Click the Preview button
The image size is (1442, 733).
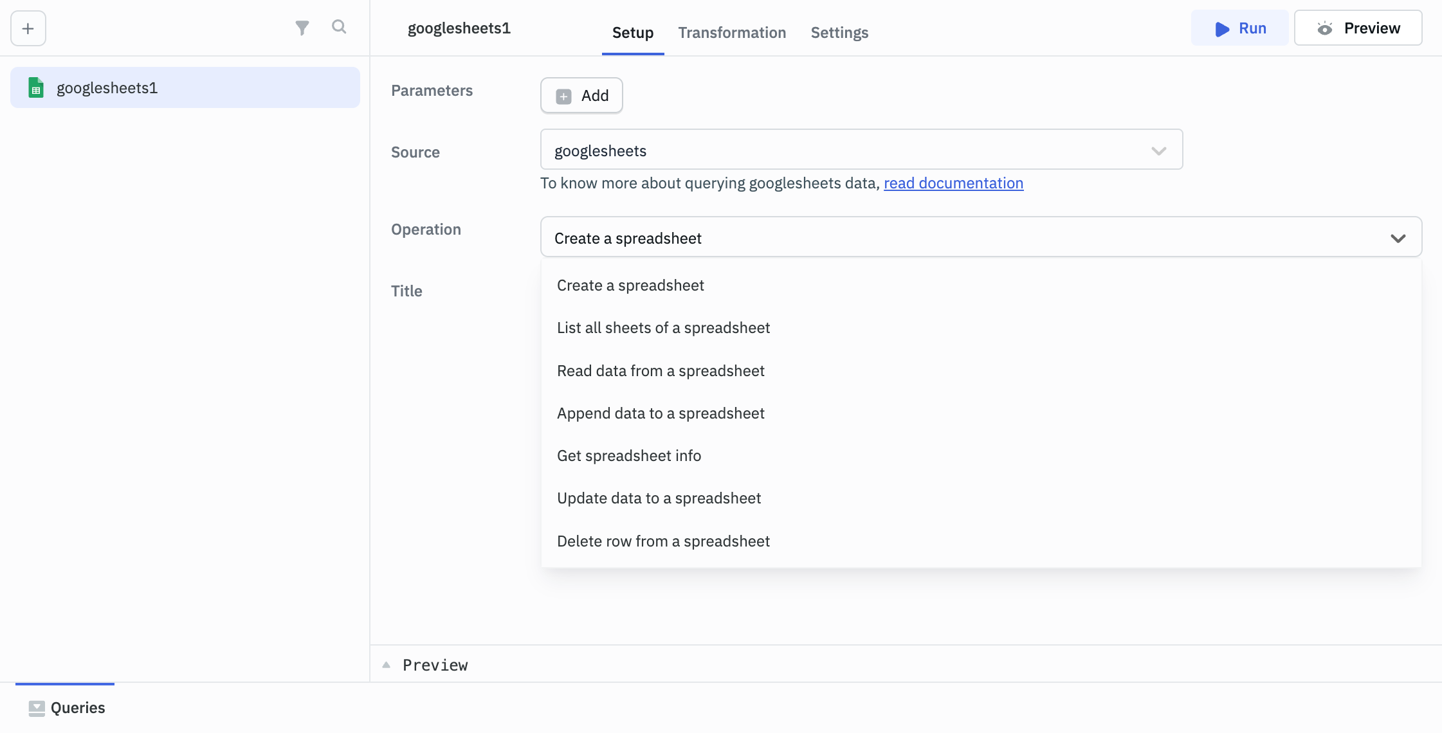click(1358, 28)
